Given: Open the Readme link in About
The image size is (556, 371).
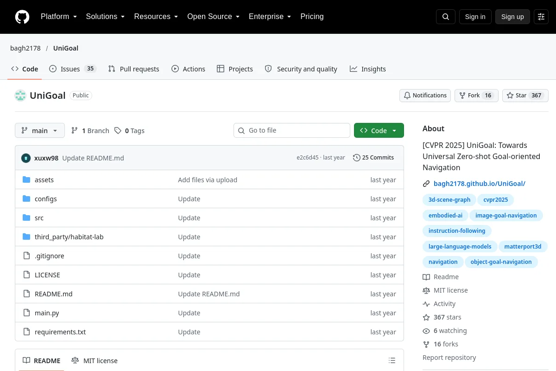Looking at the screenshot, I should (441, 277).
